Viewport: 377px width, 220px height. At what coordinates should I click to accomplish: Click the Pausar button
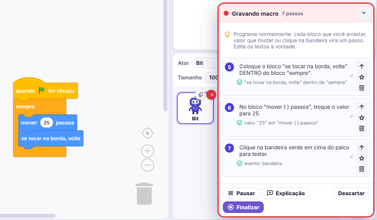(241, 193)
